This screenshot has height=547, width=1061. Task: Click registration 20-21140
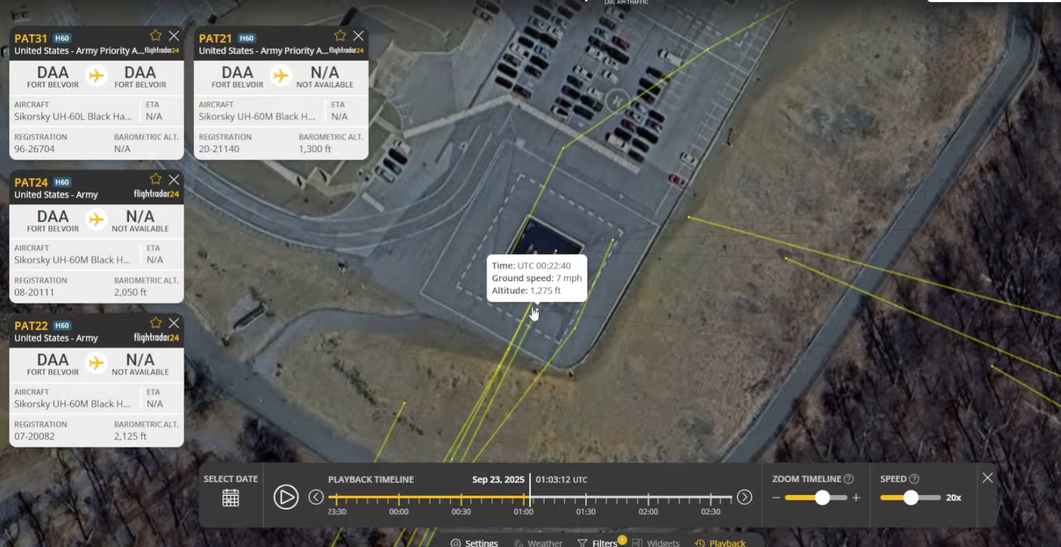pyautogui.click(x=219, y=149)
